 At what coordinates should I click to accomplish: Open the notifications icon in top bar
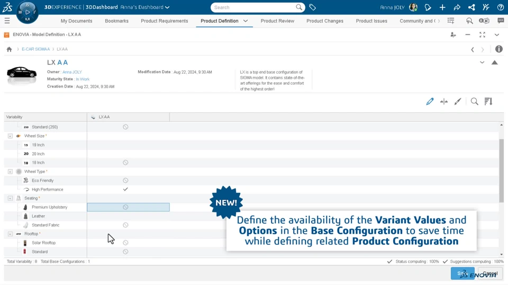point(428,7)
